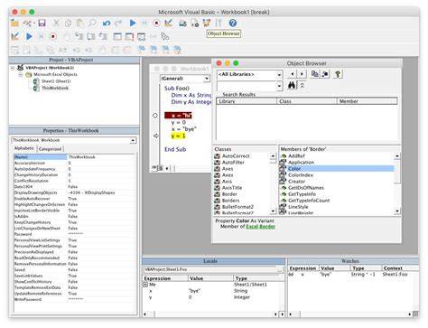428x328 pixels.
Task: Select LineStyle in the members list
Action: coord(298,207)
